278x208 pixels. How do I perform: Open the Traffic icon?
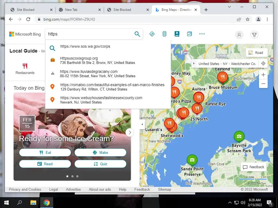point(165,34)
